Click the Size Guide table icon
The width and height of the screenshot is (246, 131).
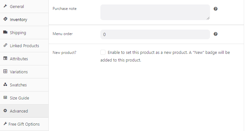tap(5, 98)
